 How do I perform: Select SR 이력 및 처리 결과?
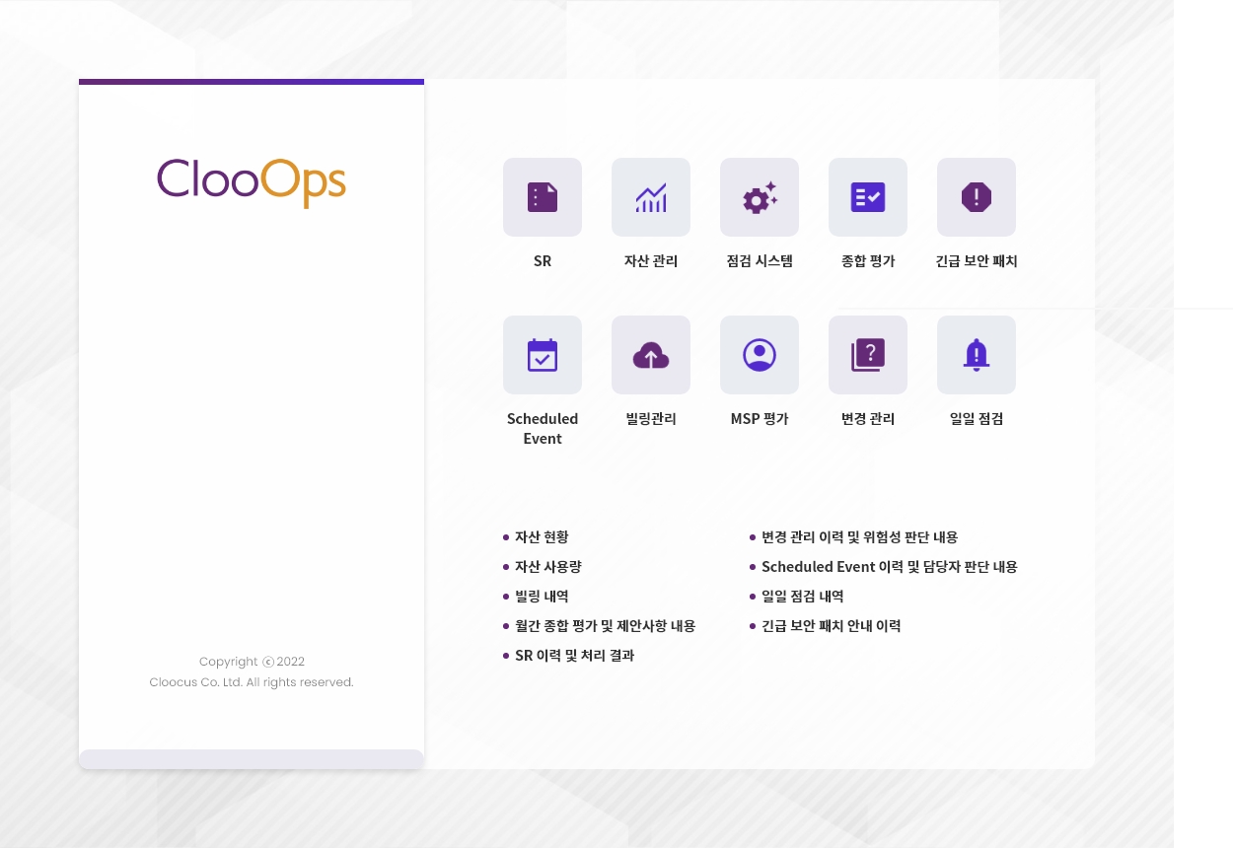point(568,656)
